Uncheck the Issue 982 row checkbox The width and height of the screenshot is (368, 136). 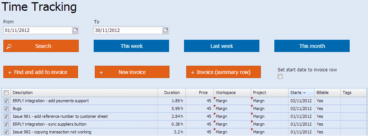coord(6,132)
